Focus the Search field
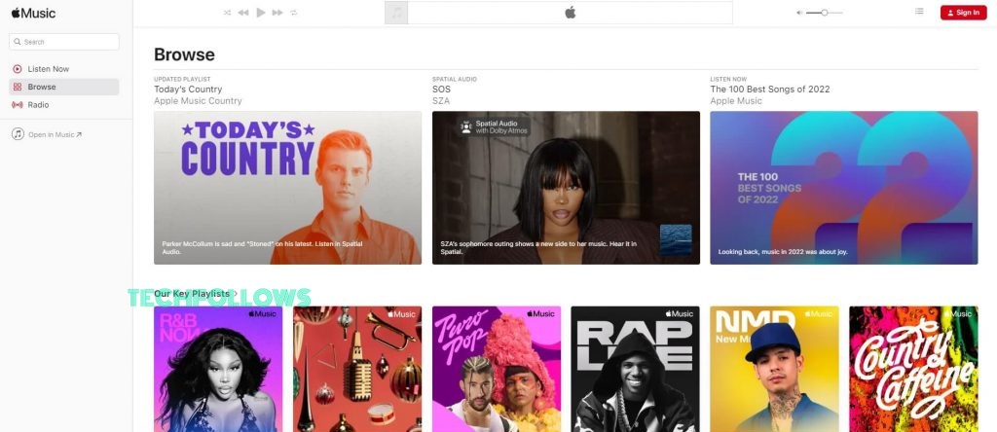Screen dimensions: 997x432 64,42
